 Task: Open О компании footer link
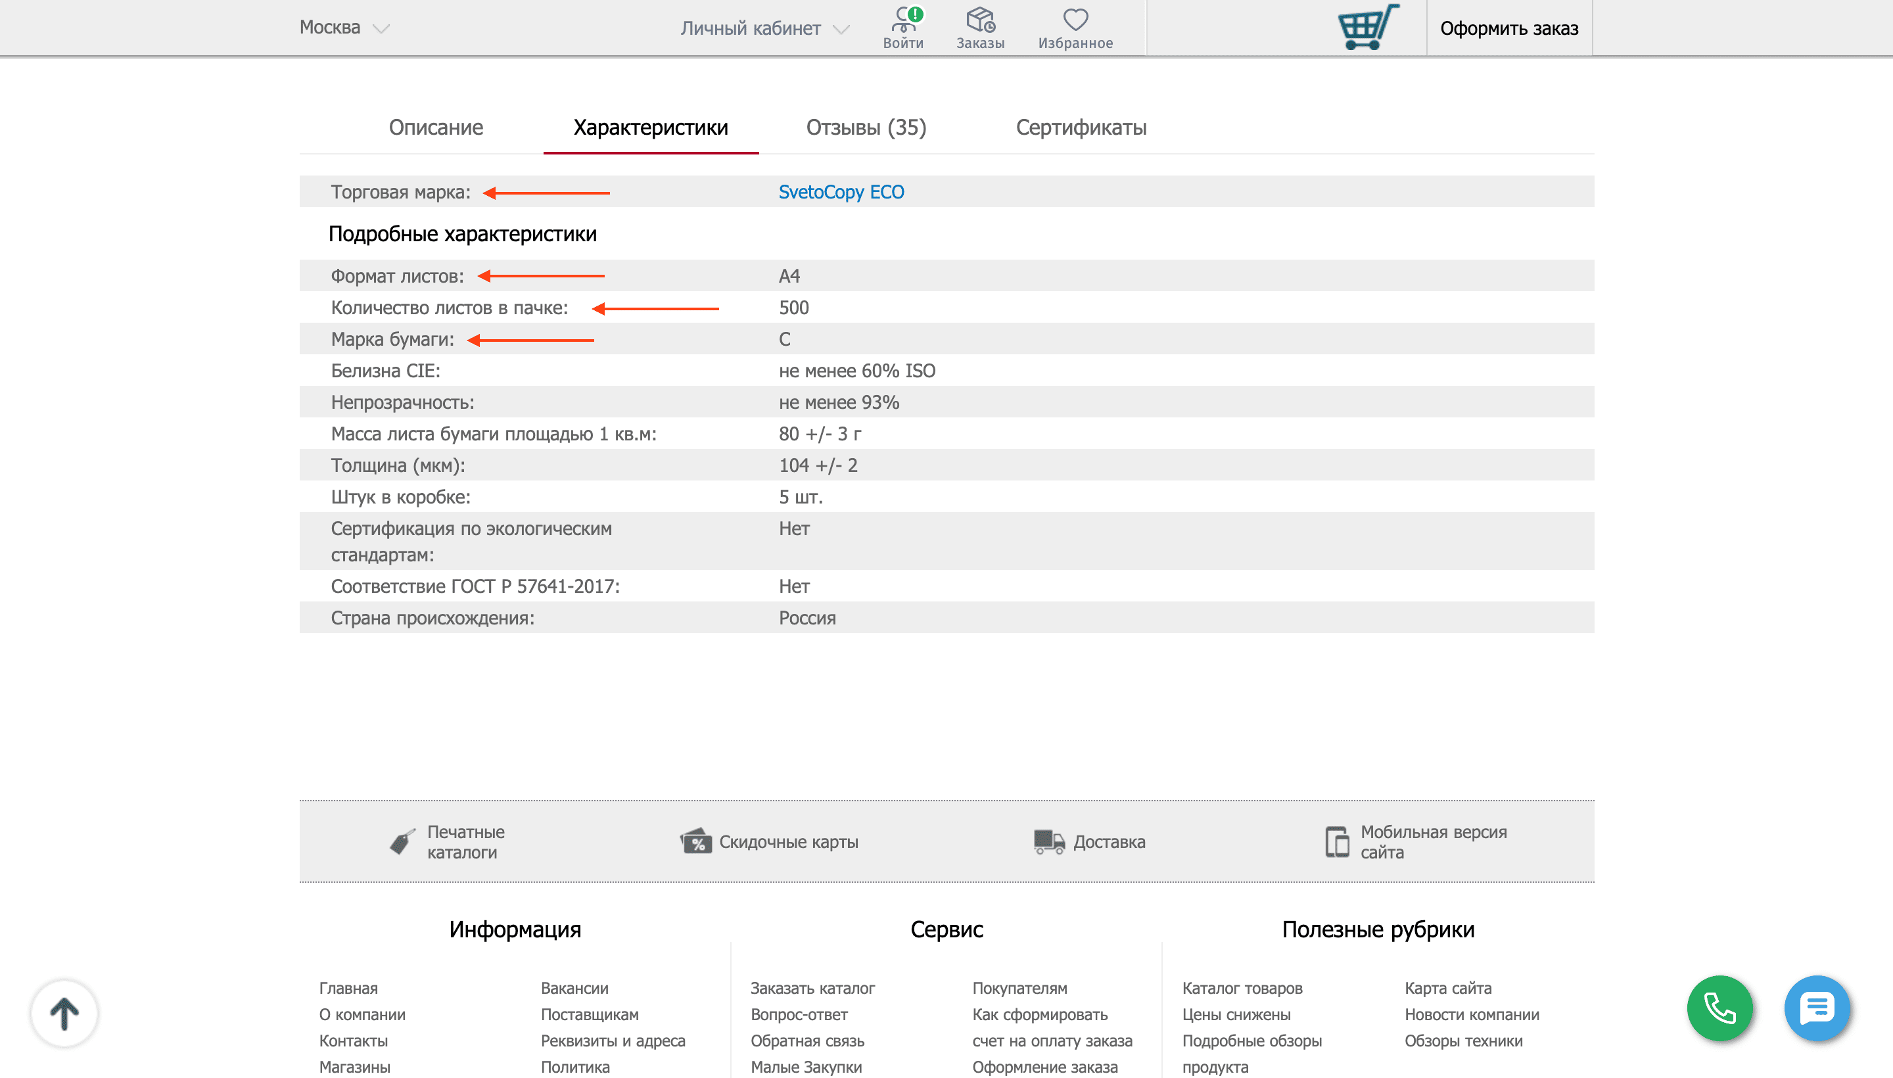coord(362,1014)
